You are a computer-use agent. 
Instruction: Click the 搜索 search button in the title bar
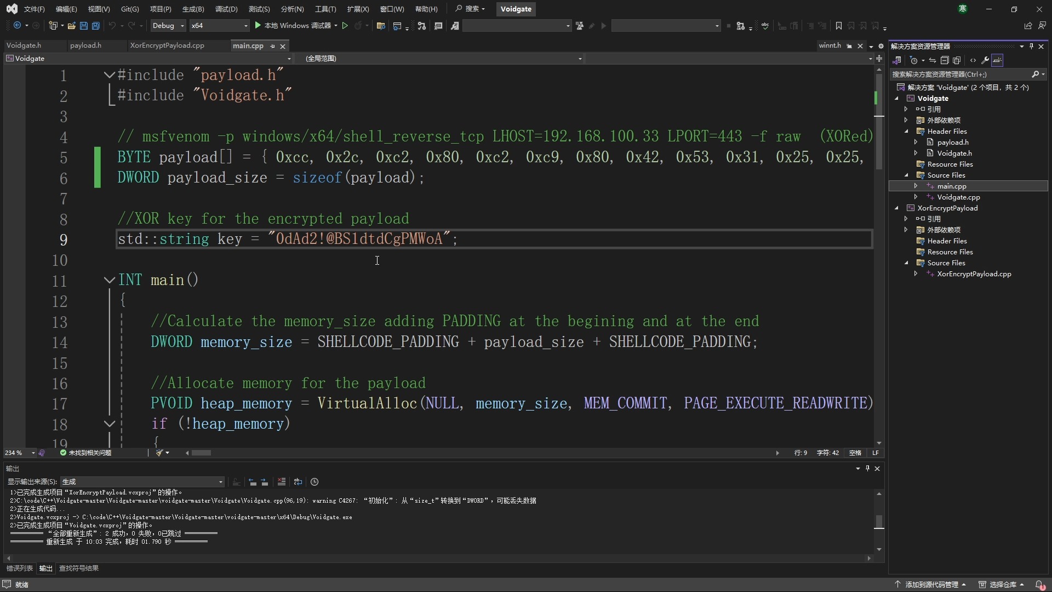coord(470,9)
